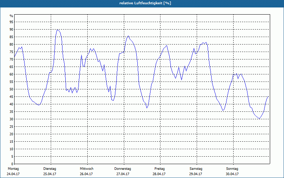Click the humidity peak near 85% on Donnerstag
The image size is (284, 178).
click(x=129, y=36)
